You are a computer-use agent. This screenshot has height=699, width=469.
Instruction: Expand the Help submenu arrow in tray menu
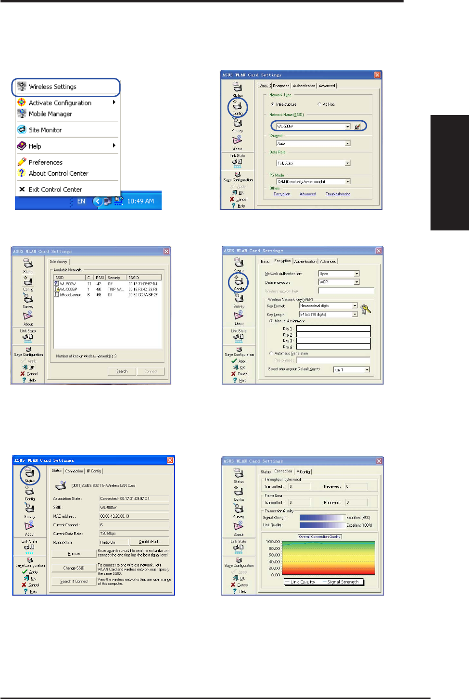coord(114,146)
